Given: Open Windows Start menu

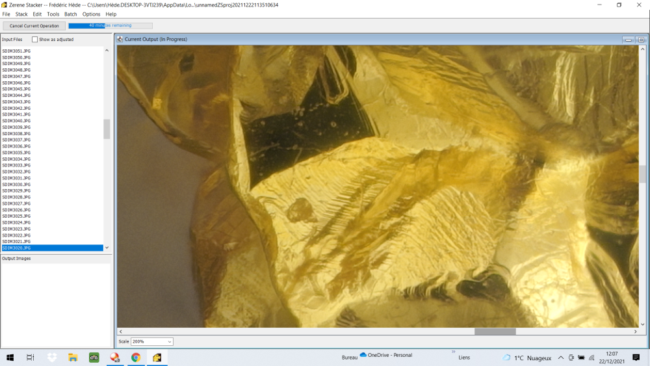Looking at the screenshot, I should tap(10, 358).
